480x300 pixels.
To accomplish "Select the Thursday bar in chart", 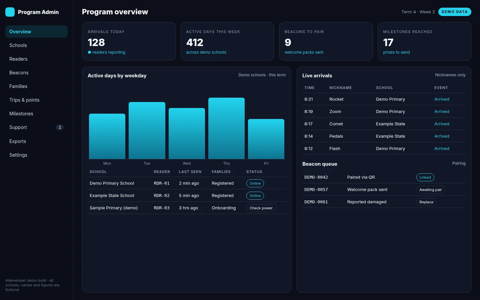I will 226,128.
